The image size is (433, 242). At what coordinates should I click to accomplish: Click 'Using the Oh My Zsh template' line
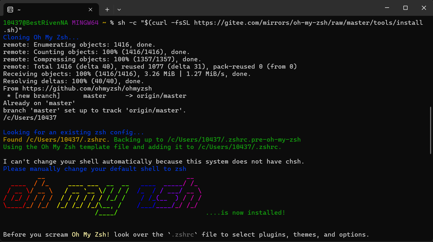(x=142, y=147)
